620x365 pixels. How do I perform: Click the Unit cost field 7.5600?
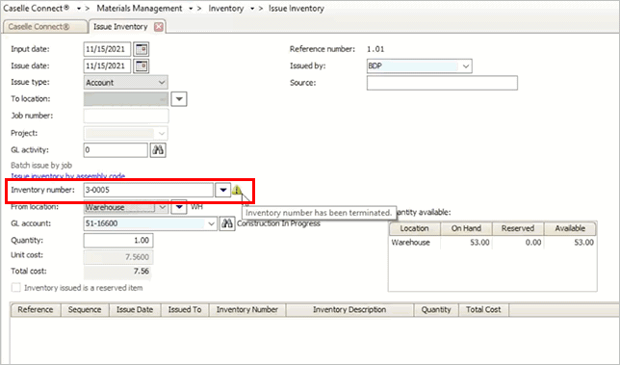pyautogui.click(x=118, y=257)
